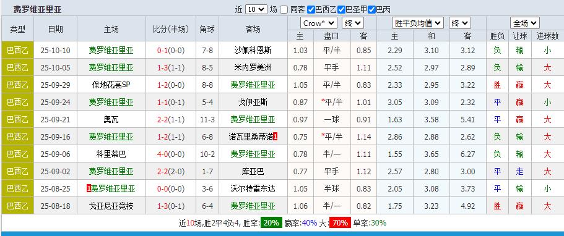Click the 1-3(1-1) score on 25-10-05
This screenshot has width=564, height=236.
tap(171, 67)
